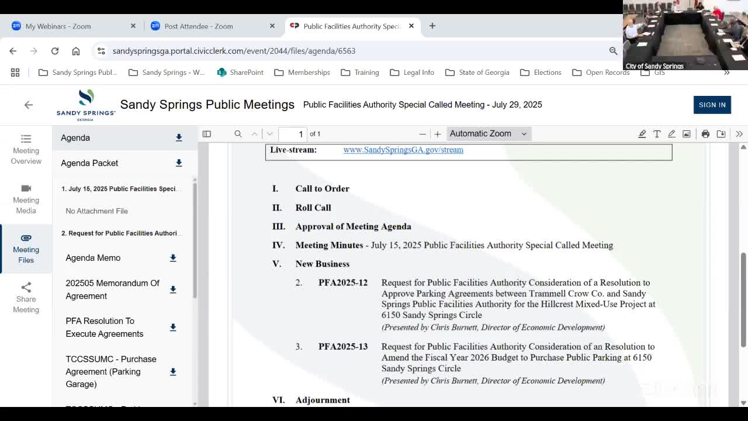Open Legal Info bookmark folder
The image size is (748, 421).
pyautogui.click(x=411, y=73)
